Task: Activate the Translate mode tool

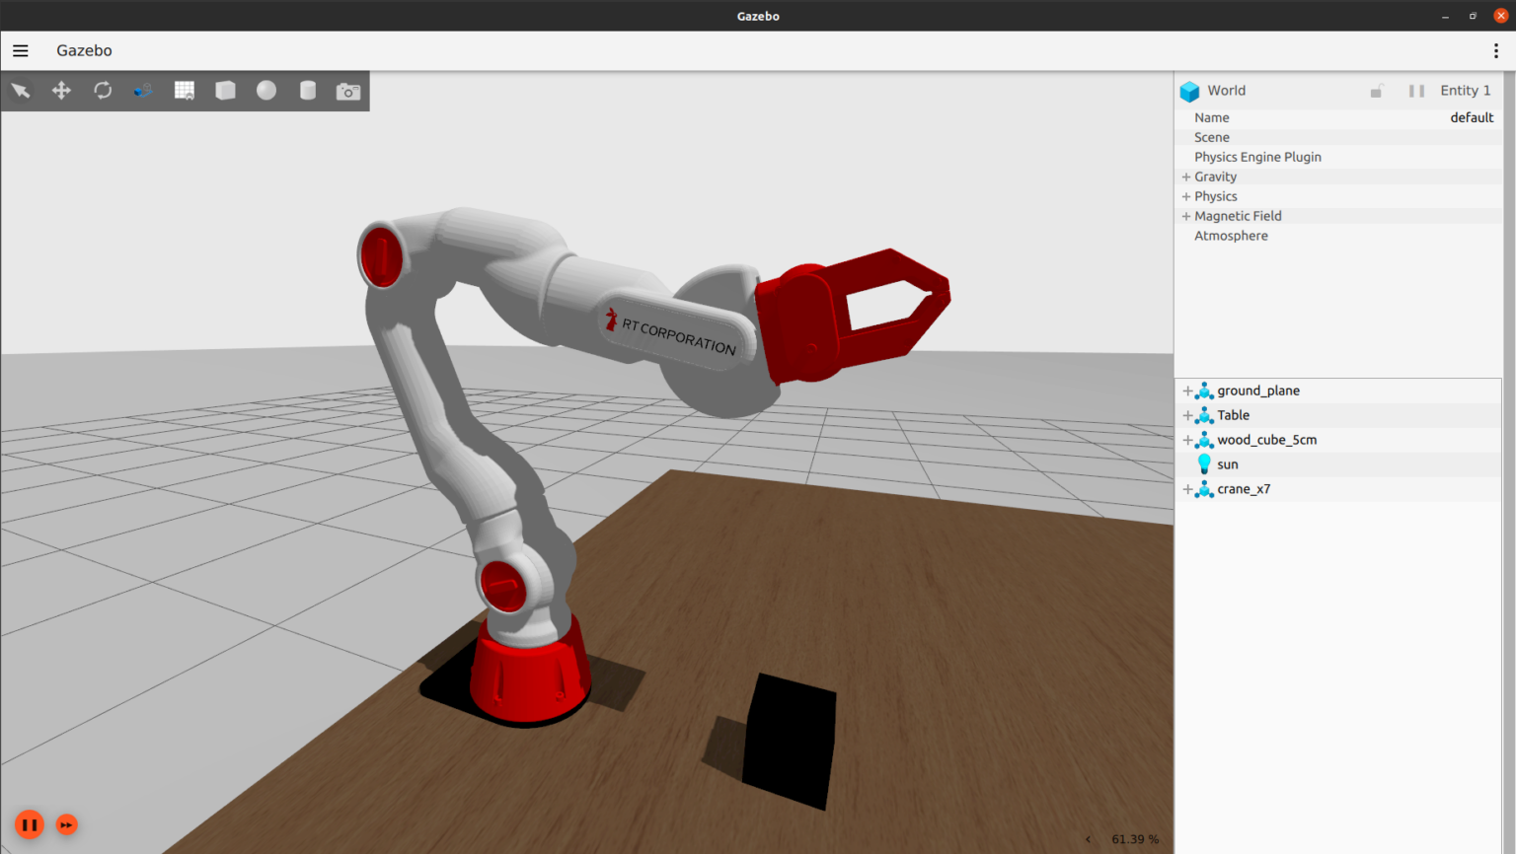Action: 61,91
